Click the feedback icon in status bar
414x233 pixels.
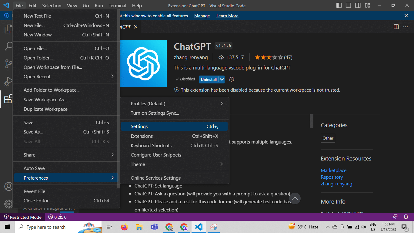pos(395,217)
